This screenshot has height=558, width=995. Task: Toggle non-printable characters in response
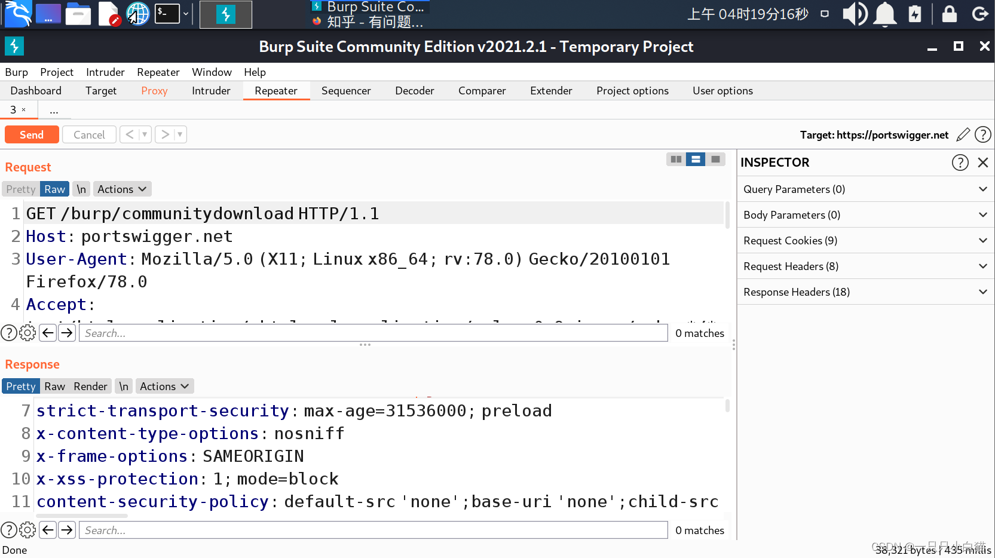point(124,386)
